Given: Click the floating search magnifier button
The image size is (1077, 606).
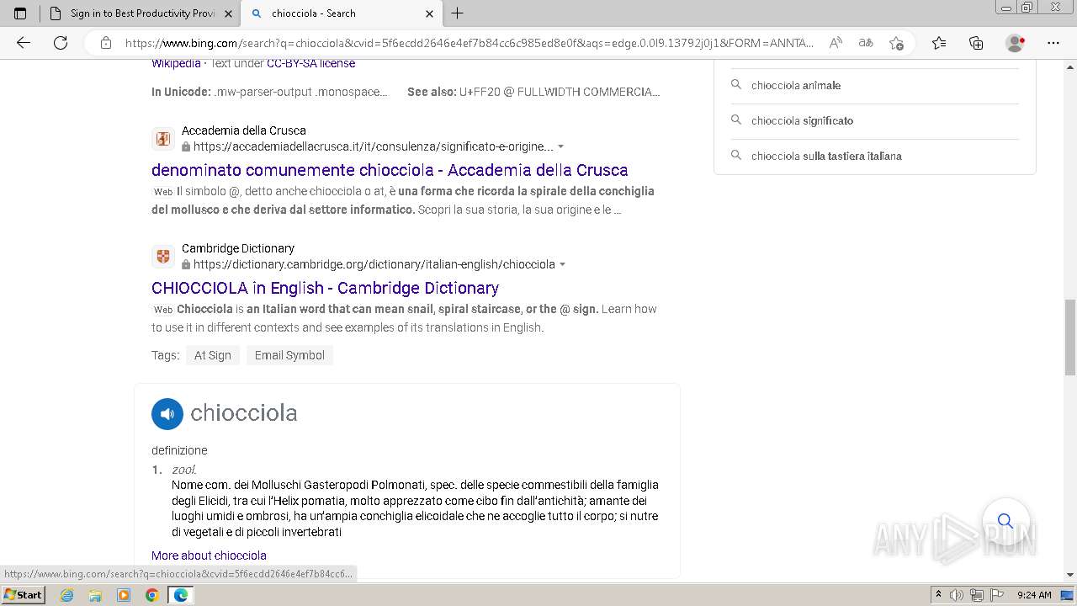Looking at the screenshot, I should click(x=1005, y=521).
